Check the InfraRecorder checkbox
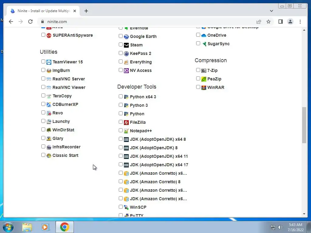This screenshot has height=233, width=311. click(43, 147)
